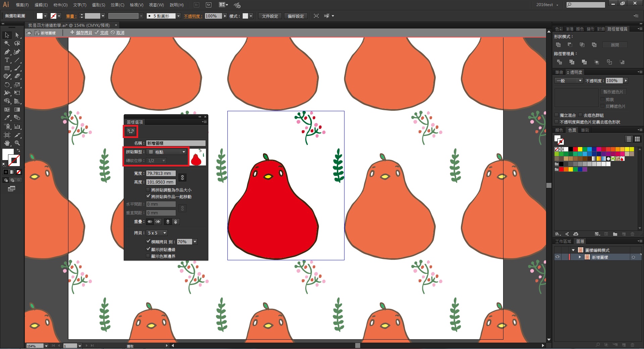
Task: Select the Zoom tool
Action: click(x=17, y=143)
